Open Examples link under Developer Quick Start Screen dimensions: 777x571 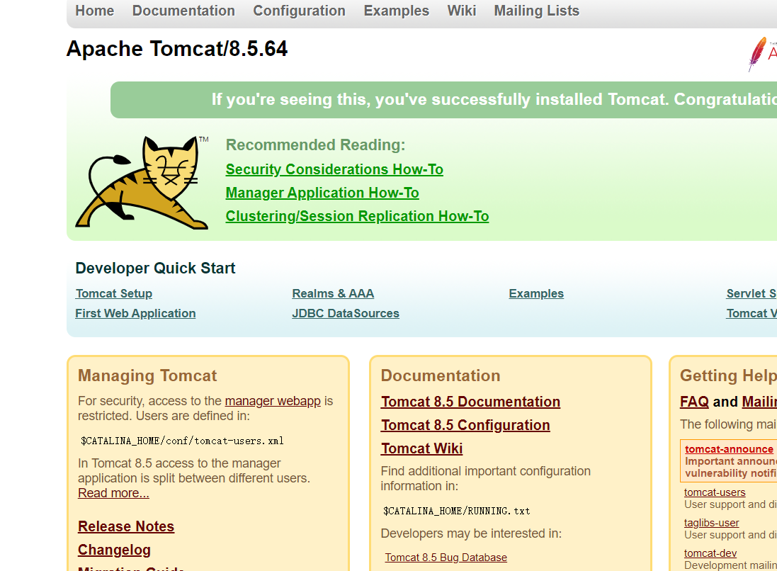[536, 293]
